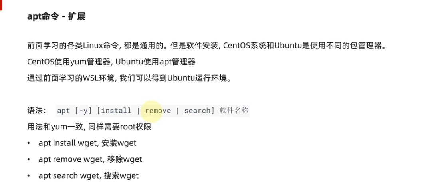The height and width of the screenshot is (193, 444).
Task: Click '软件名称' placeholder in syntax code
Action: pos(234,111)
